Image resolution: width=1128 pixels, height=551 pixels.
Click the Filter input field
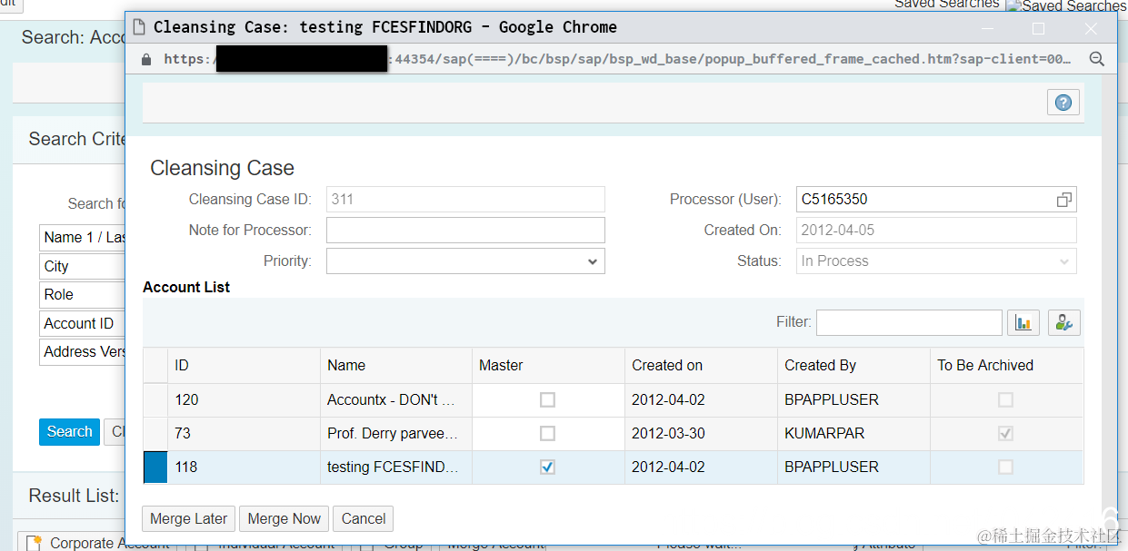(x=909, y=322)
